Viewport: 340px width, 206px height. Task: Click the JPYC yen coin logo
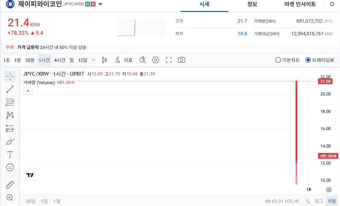(10, 4)
